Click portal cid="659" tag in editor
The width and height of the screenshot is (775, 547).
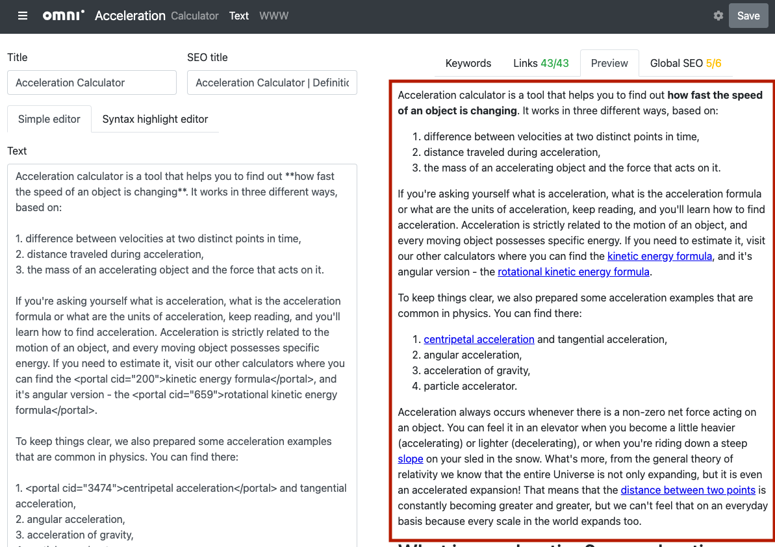click(x=178, y=395)
